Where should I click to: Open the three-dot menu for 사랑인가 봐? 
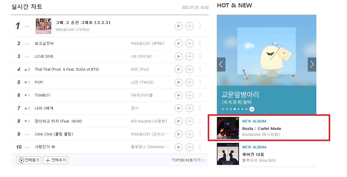[x=200, y=147]
